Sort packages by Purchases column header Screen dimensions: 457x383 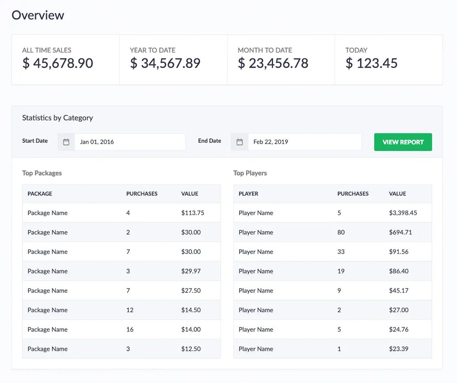(x=142, y=194)
